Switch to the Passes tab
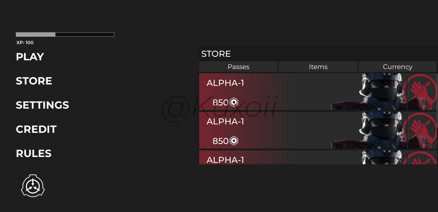The image size is (438, 212). pyautogui.click(x=238, y=67)
